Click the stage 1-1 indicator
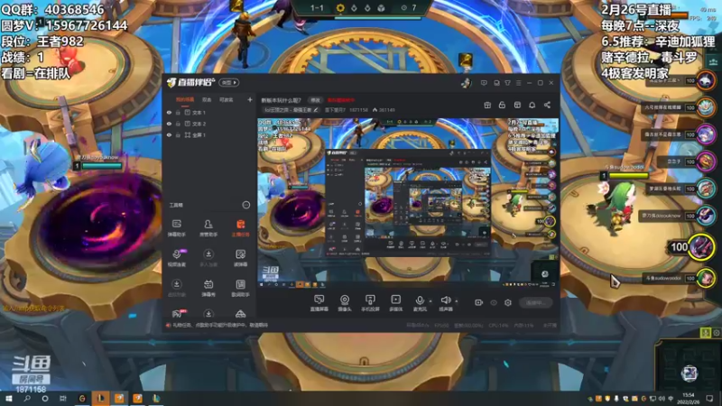Viewport: 722px width, 406px height. [x=317, y=8]
